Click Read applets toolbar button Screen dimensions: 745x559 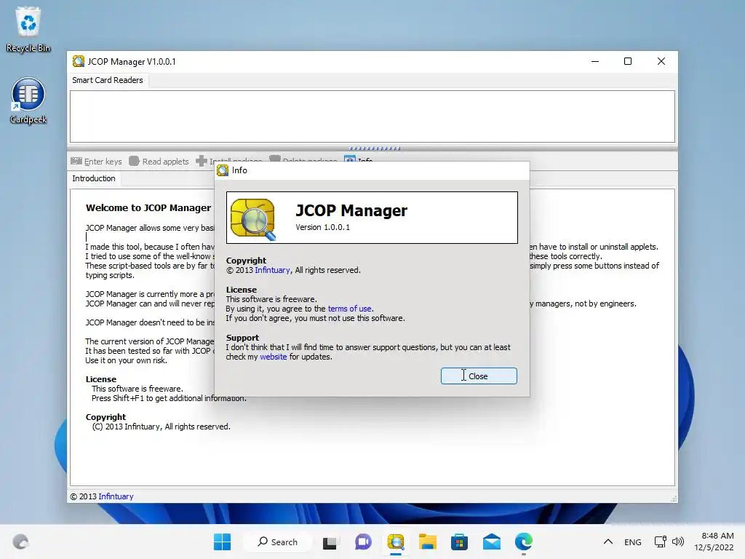[x=159, y=161]
